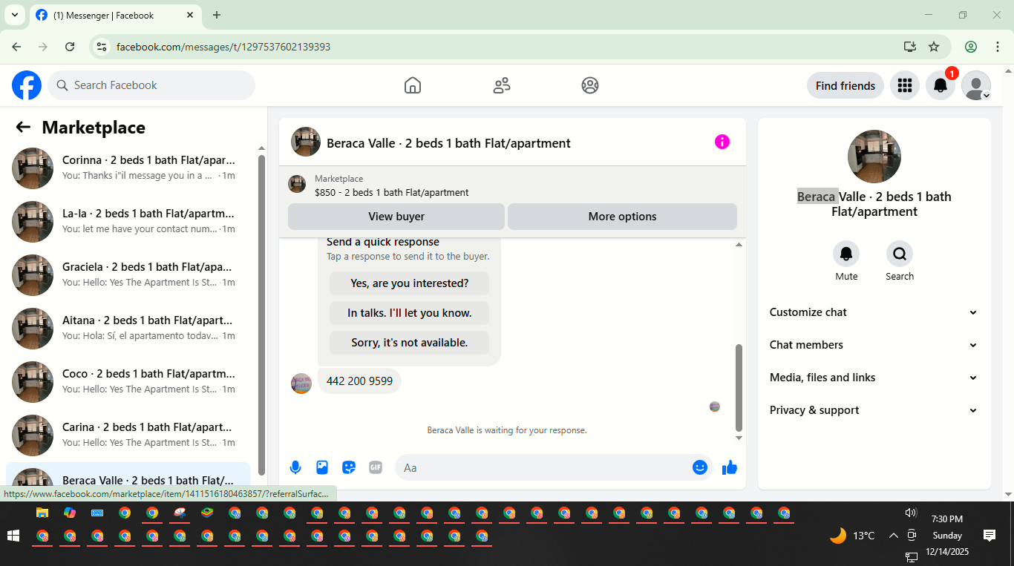
Task: Open the Home feed icon
Action: pos(413,85)
